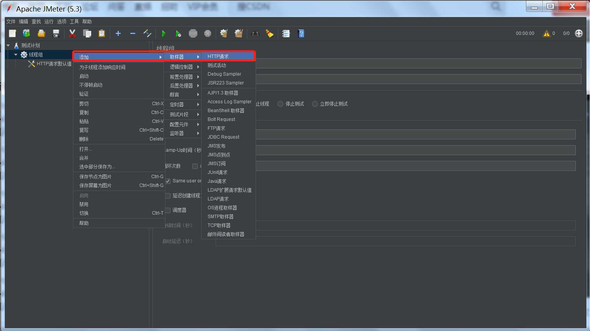
Task: Click the 启动延迟（秒） input field
Action: point(395,241)
